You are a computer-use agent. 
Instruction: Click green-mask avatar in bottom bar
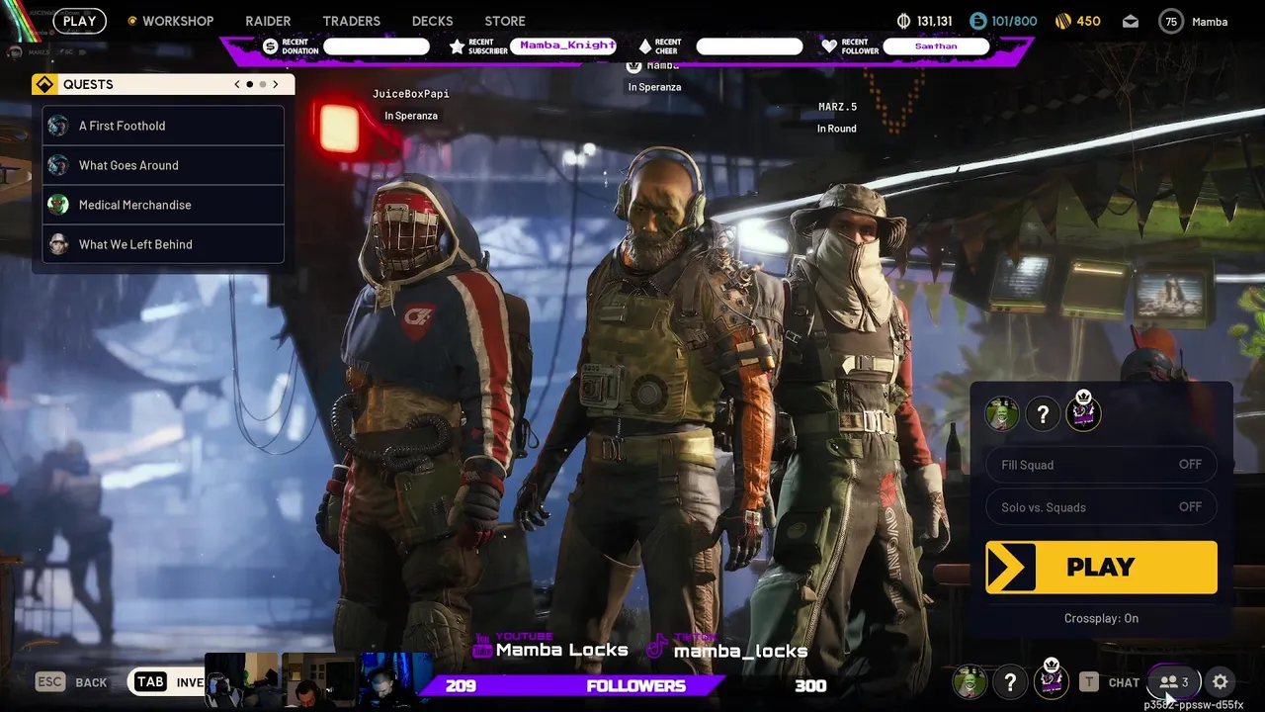point(970,681)
